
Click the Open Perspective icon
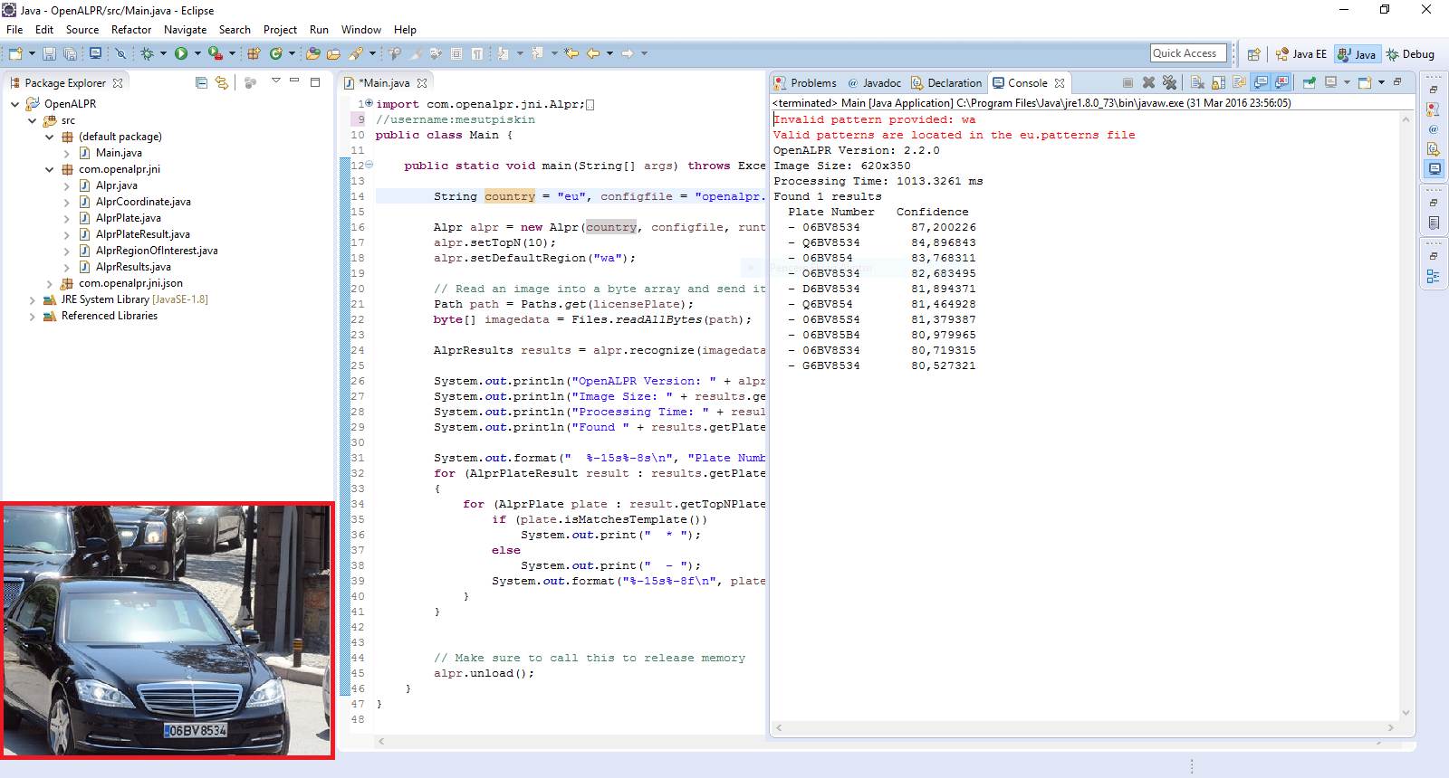click(1253, 54)
